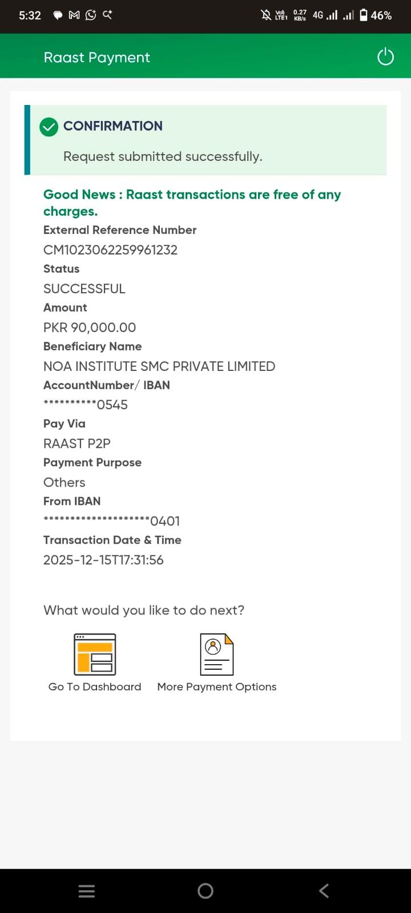Select the Go To Dashboard label
Image resolution: width=411 pixels, height=913 pixels.
95,686
